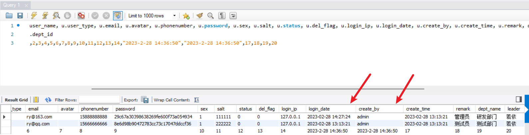This screenshot has height=135, width=529.
Task: Export recordset using the Export icon
Action: [144, 100]
